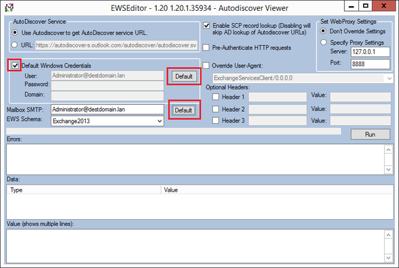The height and width of the screenshot is (268, 399).
Task: Click the Value column header in Data
Action: point(277,189)
